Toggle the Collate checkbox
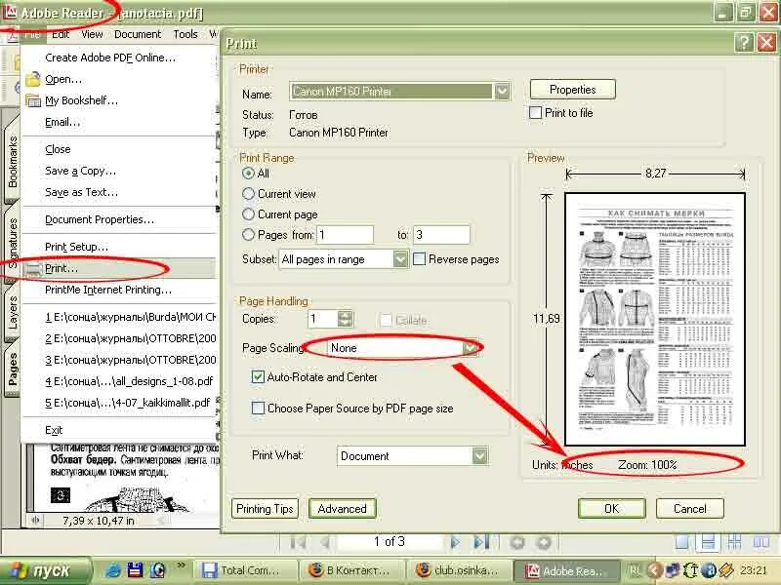Viewport: 781px width, 585px height. coord(386,320)
